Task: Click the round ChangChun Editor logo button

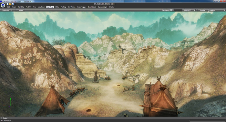Action: [x=3, y=5]
